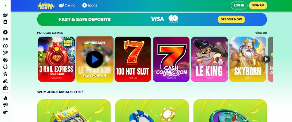This screenshot has width=292, height=122.
Task: Advance the games carousel with the right arrow
Action: pos(266,59)
